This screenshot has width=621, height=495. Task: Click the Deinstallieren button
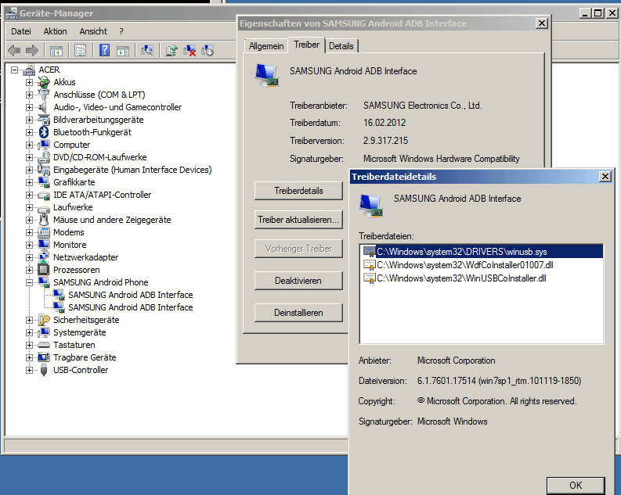[298, 312]
